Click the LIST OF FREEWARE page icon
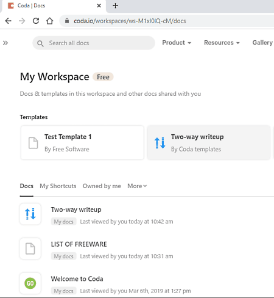Image resolution: width=274 pixels, height=298 pixels. [30, 249]
